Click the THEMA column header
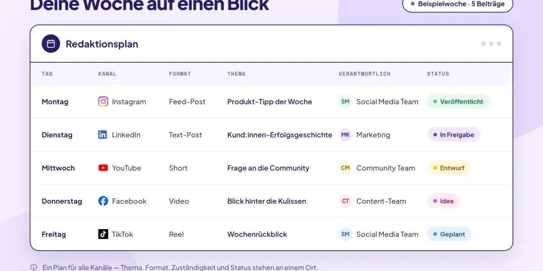Screen dimensions: 543x271 click(236, 74)
